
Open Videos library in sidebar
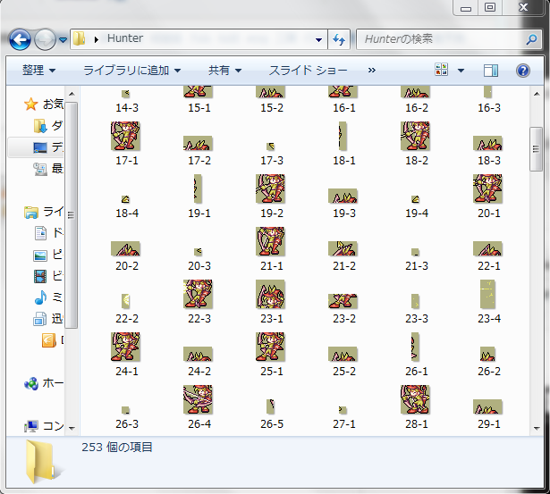click(48, 276)
